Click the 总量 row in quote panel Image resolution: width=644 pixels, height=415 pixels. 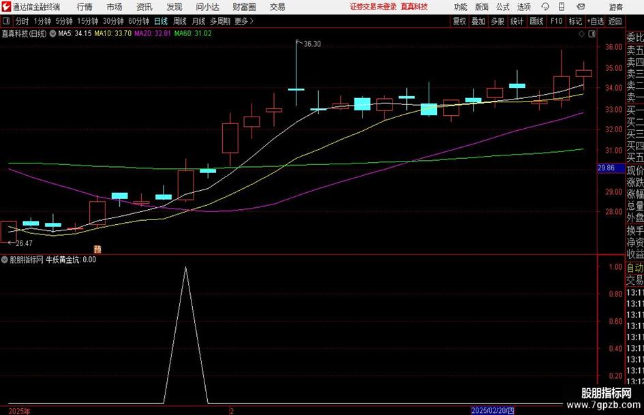pos(635,206)
